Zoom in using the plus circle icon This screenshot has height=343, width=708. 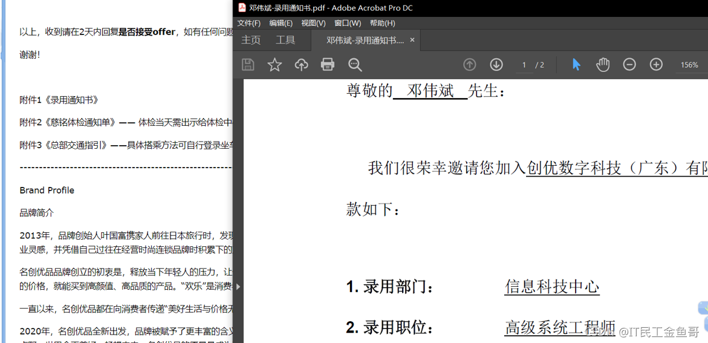(656, 65)
